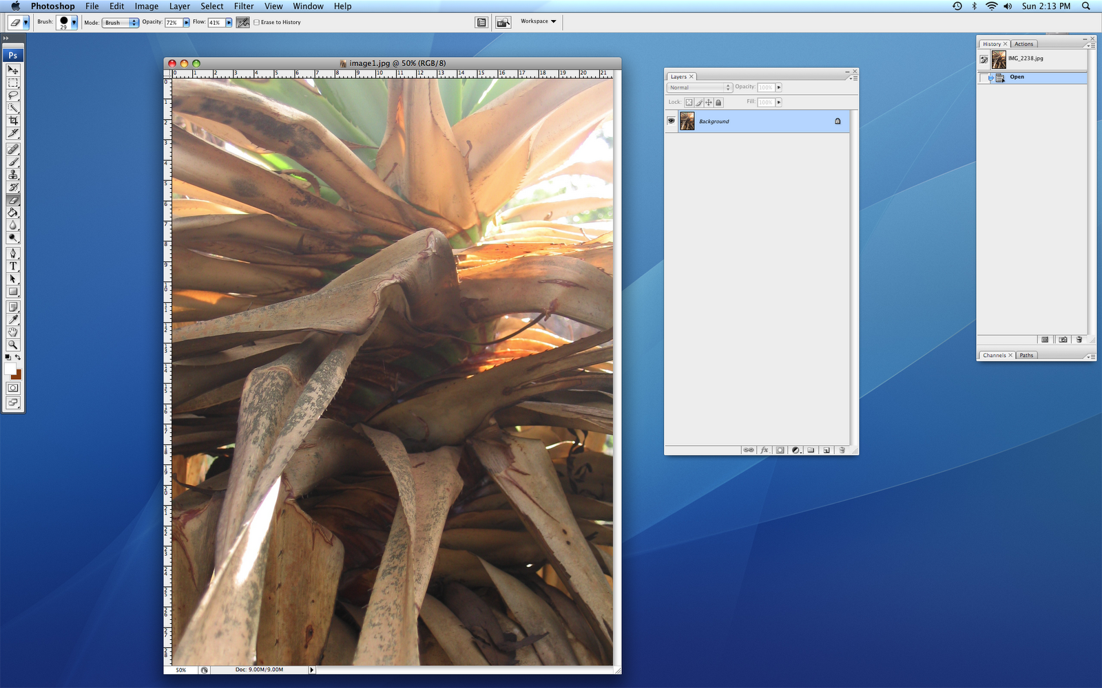
Task: Select the Blur tool
Action: click(x=13, y=225)
